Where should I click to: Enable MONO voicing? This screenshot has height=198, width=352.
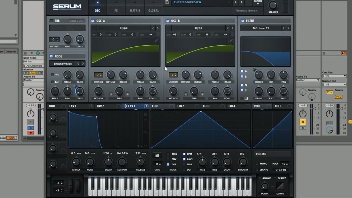257,164
